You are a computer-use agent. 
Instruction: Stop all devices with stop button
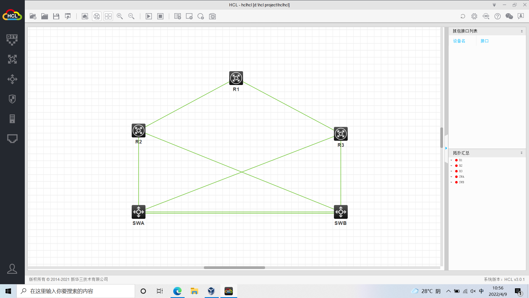(x=160, y=16)
